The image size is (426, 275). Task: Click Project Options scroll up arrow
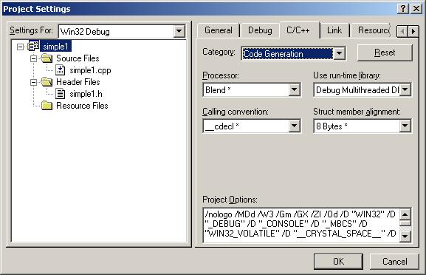[x=405, y=214]
